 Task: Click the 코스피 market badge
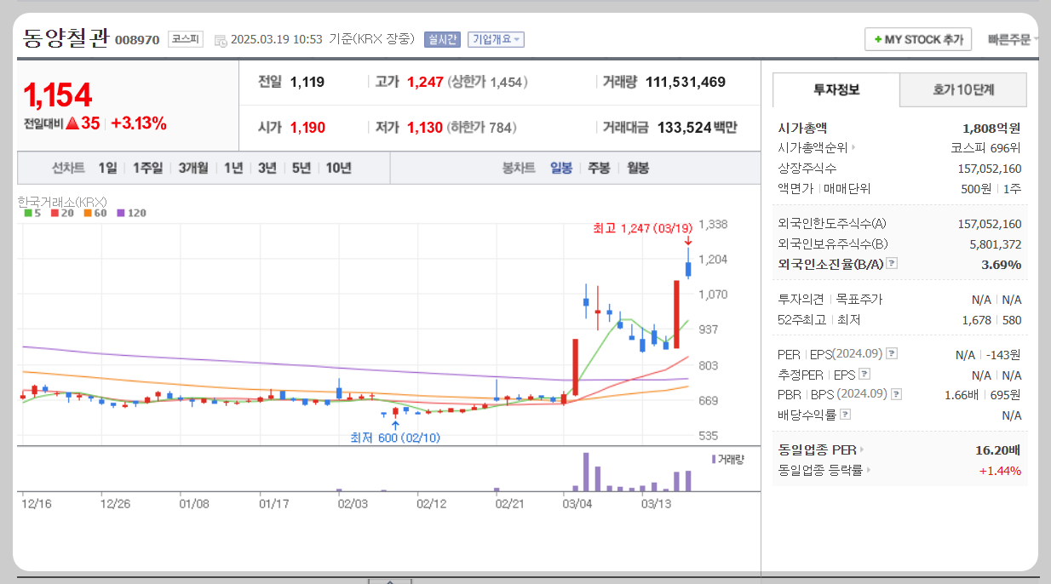184,39
